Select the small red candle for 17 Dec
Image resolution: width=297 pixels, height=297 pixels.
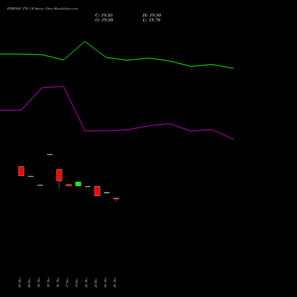(69, 185)
